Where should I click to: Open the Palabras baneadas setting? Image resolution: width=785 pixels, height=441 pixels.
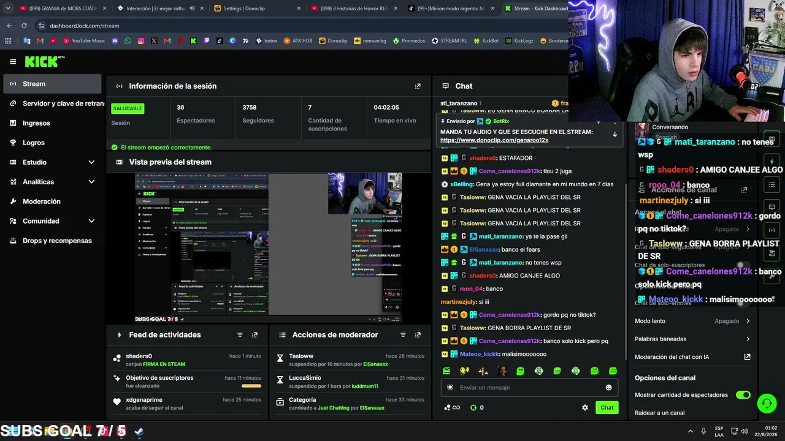point(692,339)
